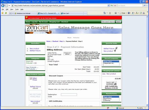Click the Add to Favorites icon
149x110 pixels.
click(x=6, y=13)
